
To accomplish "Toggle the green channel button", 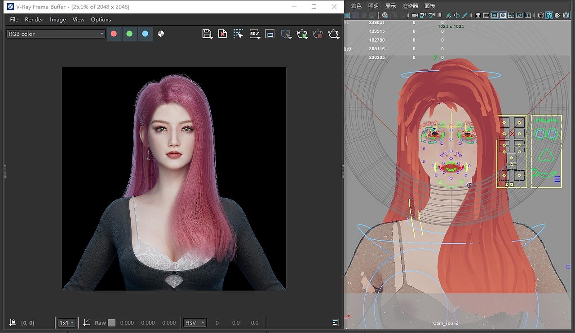I will click(x=129, y=34).
